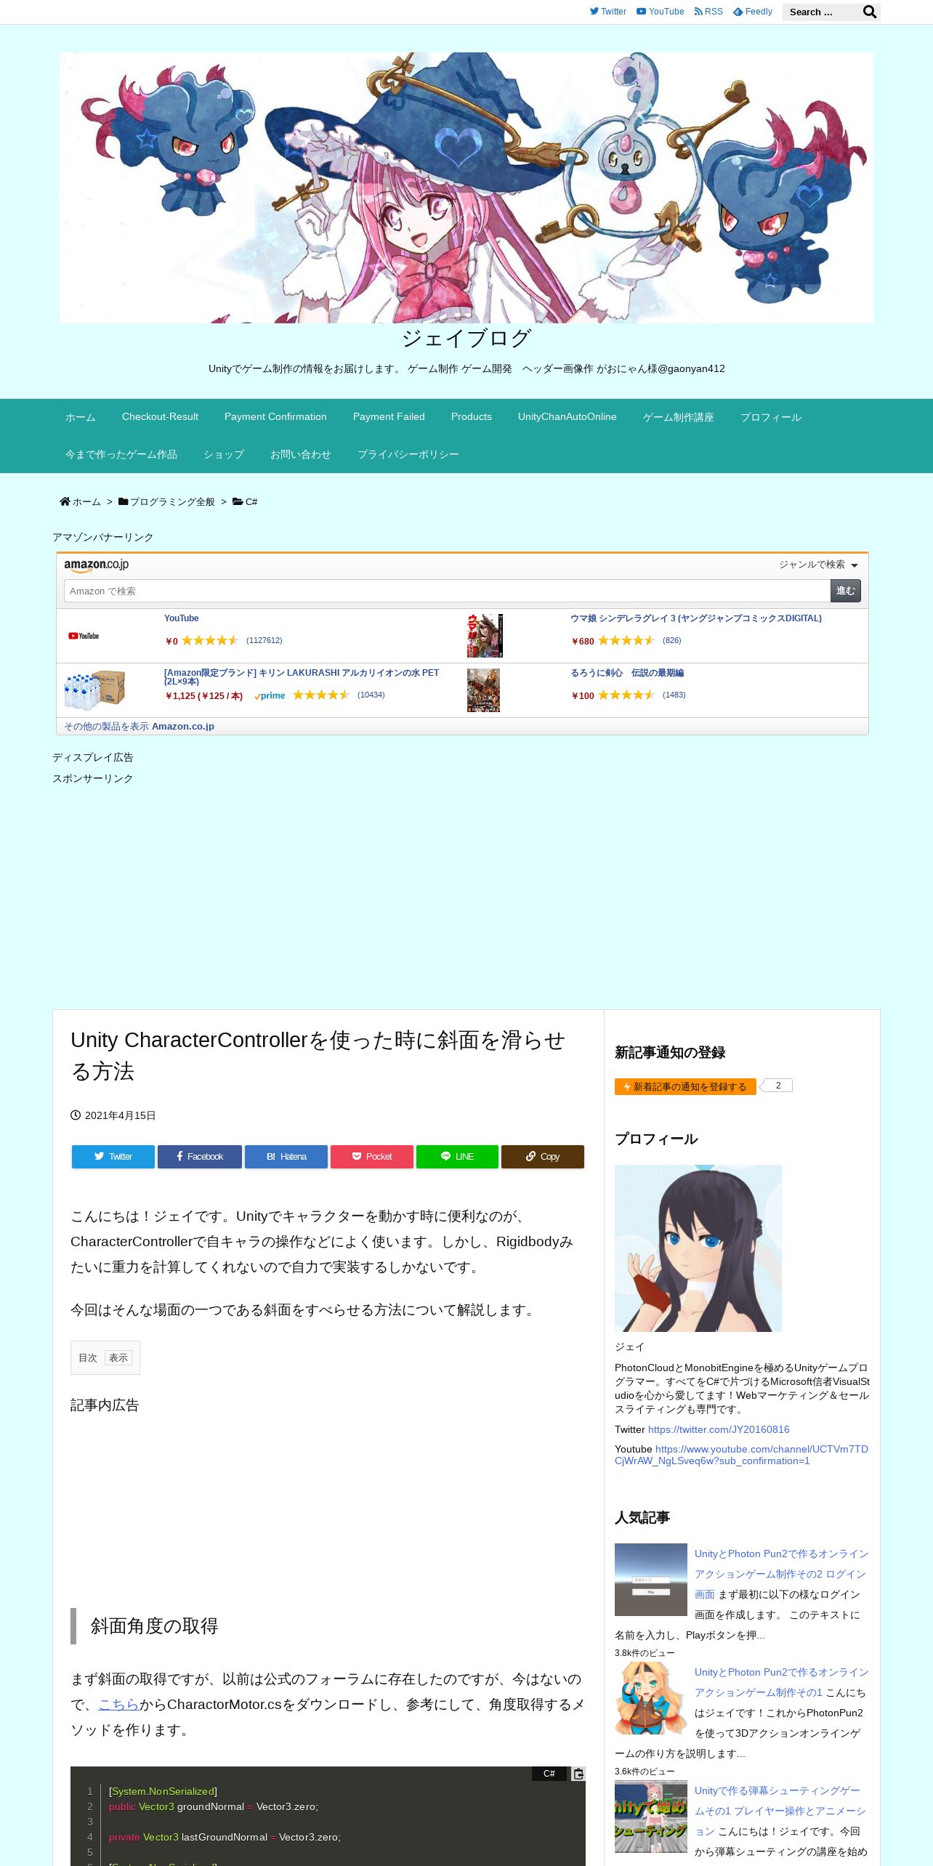The width and height of the screenshot is (933, 1866).
Task: Open ウマ娘 シンデレラグレイ 3 product link
Action: tap(696, 618)
